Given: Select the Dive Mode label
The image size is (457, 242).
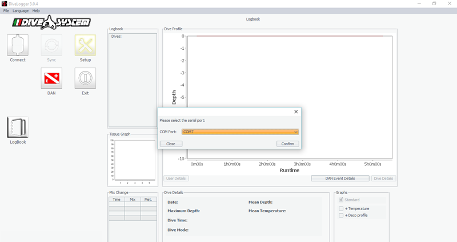Looking at the screenshot, I should point(178,230).
